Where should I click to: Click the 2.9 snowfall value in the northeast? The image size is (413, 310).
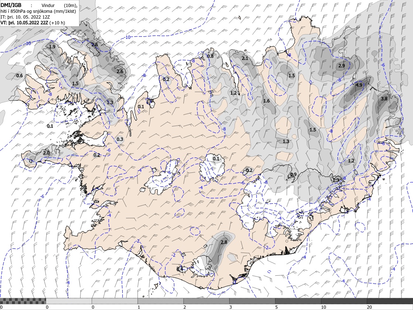(342, 66)
